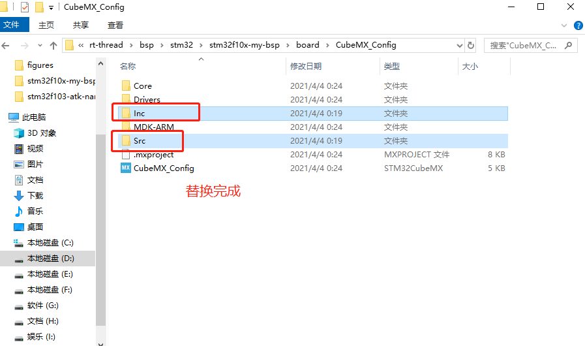Image resolution: width=585 pixels, height=346 pixels.
Task: Click rt-thread in the address path
Action: [x=106, y=45]
